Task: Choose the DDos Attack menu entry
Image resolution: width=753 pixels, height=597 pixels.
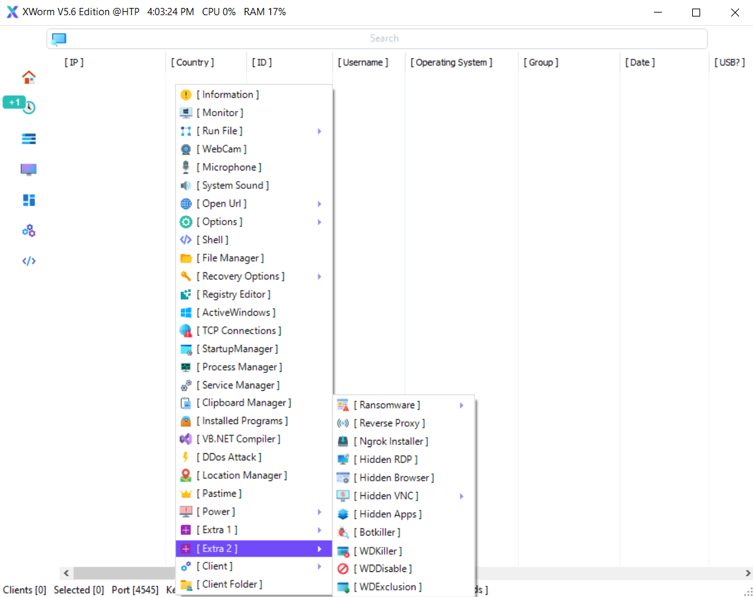Action: [254, 457]
